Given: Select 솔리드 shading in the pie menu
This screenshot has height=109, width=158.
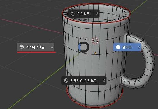Looking at the screenshot, I should (x=127, y=47).
